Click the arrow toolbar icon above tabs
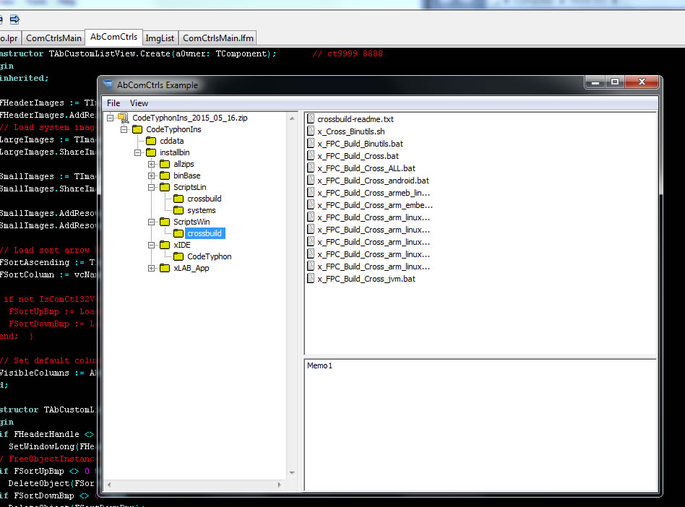 pyautogui.click(x=15, y=19)
